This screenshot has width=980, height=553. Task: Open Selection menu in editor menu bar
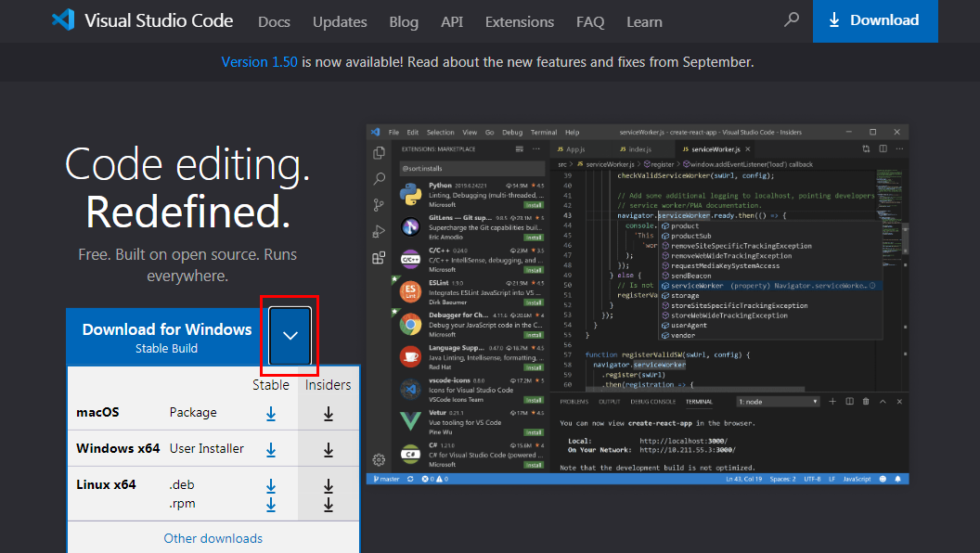tap(441, 133)
